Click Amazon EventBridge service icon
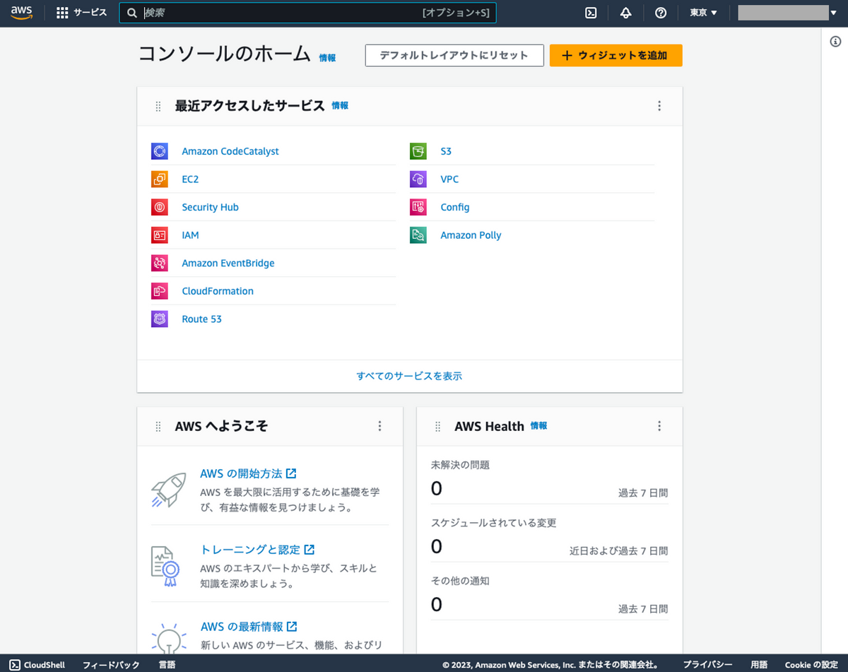Viewport: 848px width, 672px height. (160, 263)
